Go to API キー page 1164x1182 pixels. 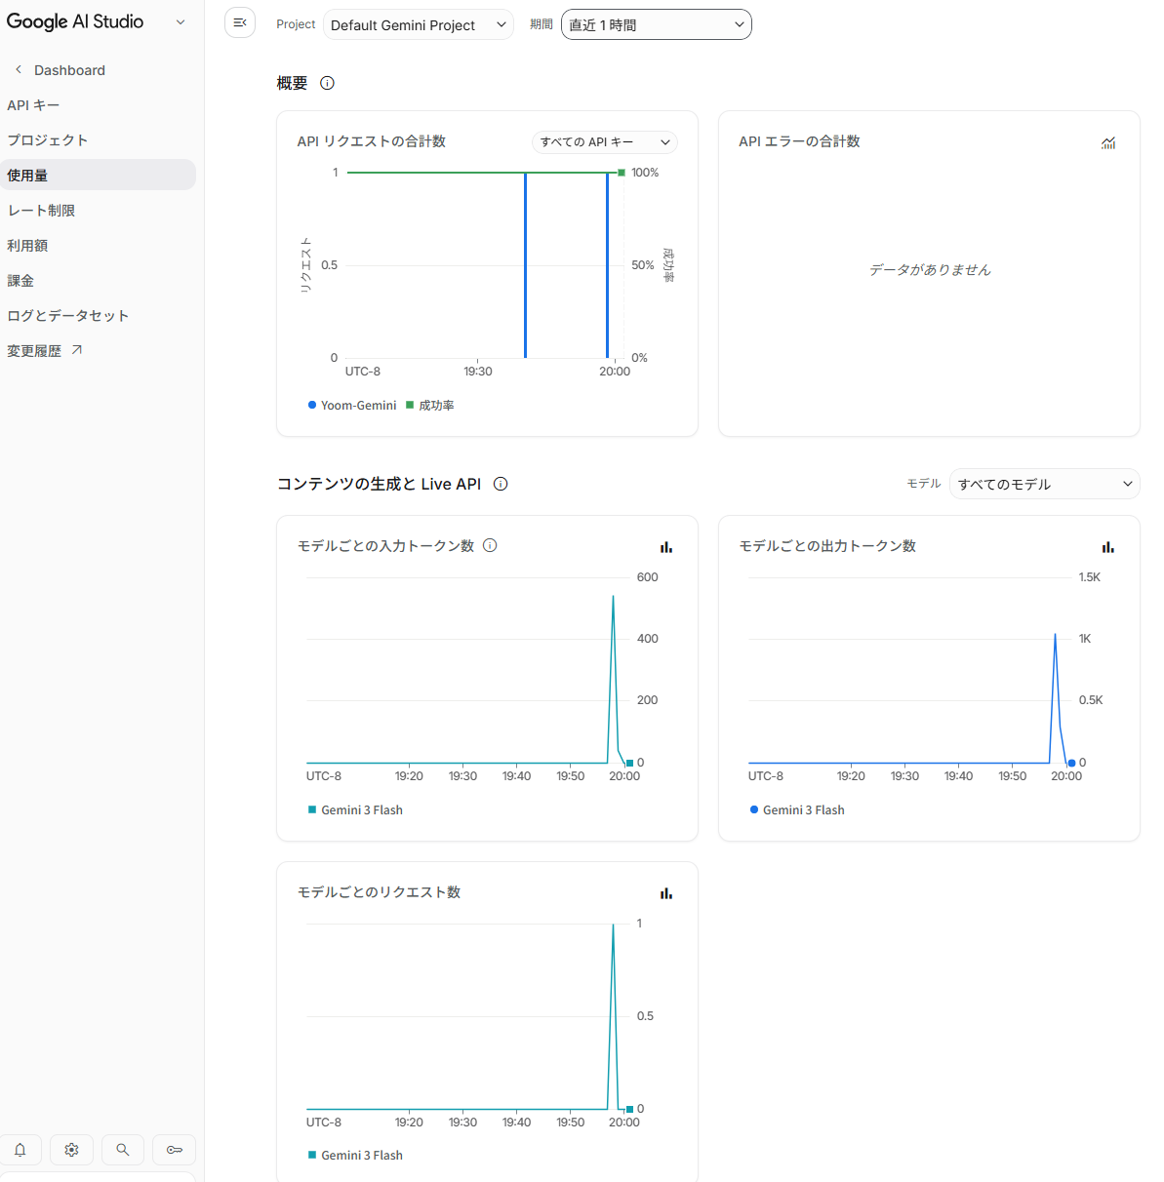(x=33, y=105)
